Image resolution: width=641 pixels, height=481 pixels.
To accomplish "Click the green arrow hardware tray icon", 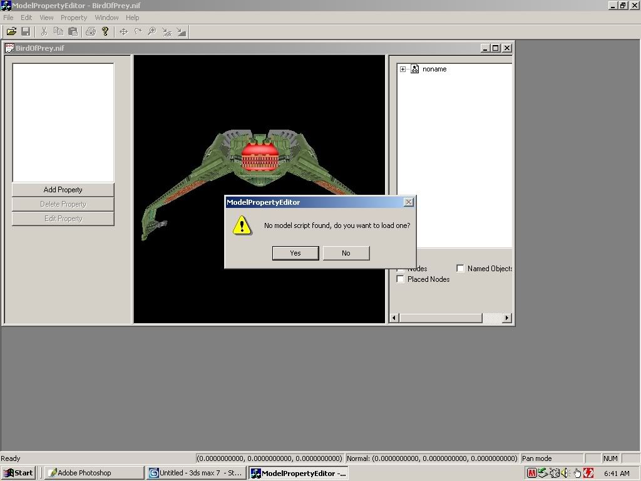I will (543, 473).
